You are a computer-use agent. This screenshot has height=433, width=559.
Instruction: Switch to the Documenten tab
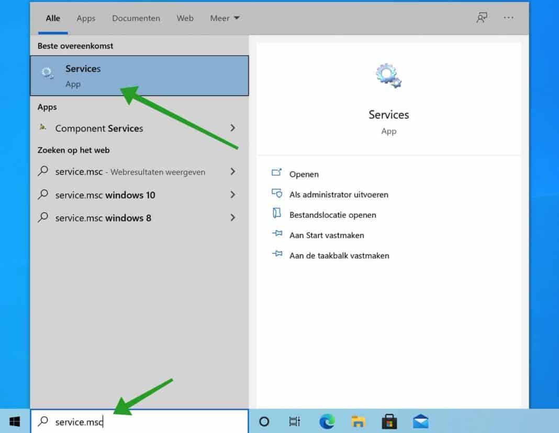click(x=136, y=18)
